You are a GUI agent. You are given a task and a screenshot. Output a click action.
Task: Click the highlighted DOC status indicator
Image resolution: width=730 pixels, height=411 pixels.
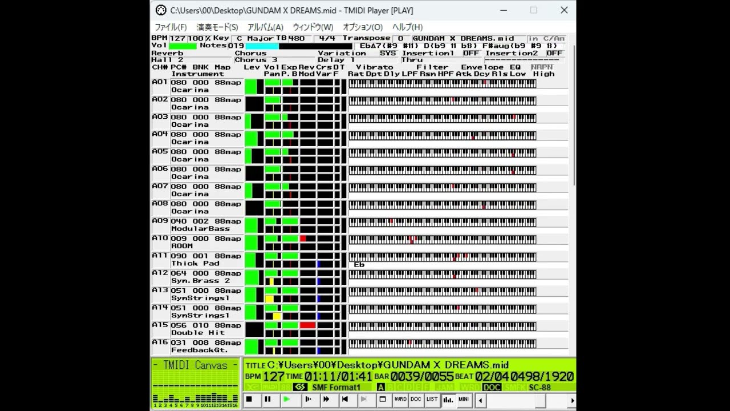coord(492,388)
